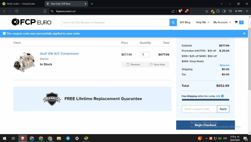Click the free shipping info question icon

tap(222, 96)
